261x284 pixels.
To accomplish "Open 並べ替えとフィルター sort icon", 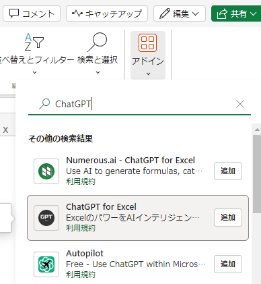I will click(x=34, y=42).
